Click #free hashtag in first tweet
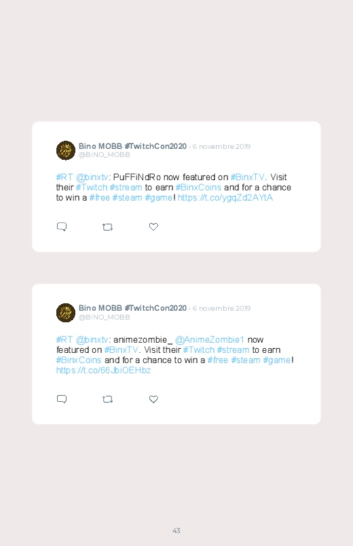The height and width of the screenshot is (546, 353). 100,198
